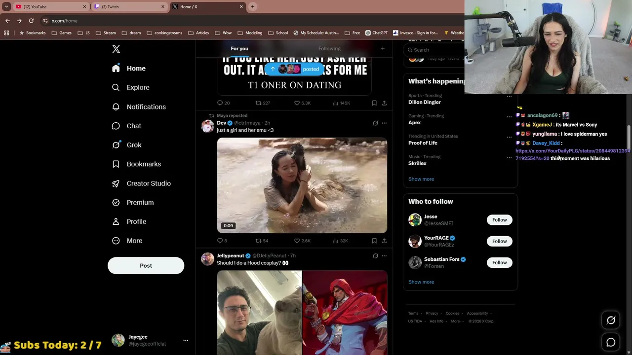The height and width of the screenshot is (355, 632).
Task: Reload the page in the browser
Action: point(31,21)
